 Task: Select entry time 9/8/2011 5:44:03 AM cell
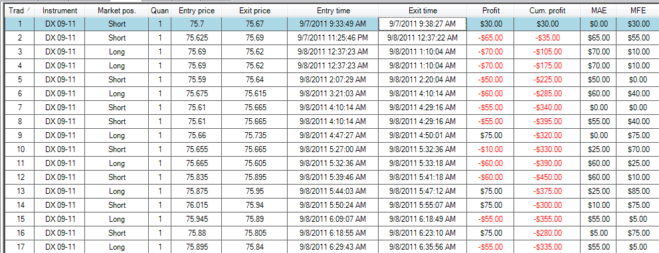click(x=333, y=191)
